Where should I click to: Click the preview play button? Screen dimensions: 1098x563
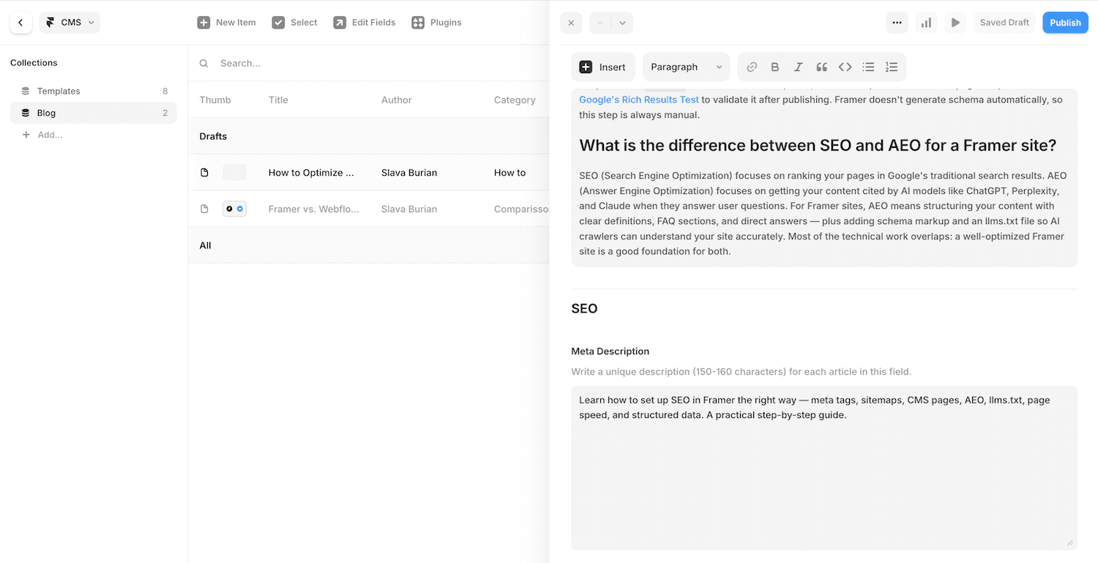(955, 23)
